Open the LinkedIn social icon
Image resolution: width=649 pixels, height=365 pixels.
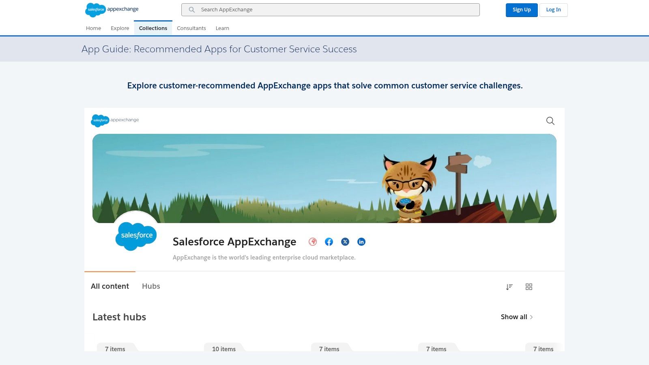click(361, 241)
